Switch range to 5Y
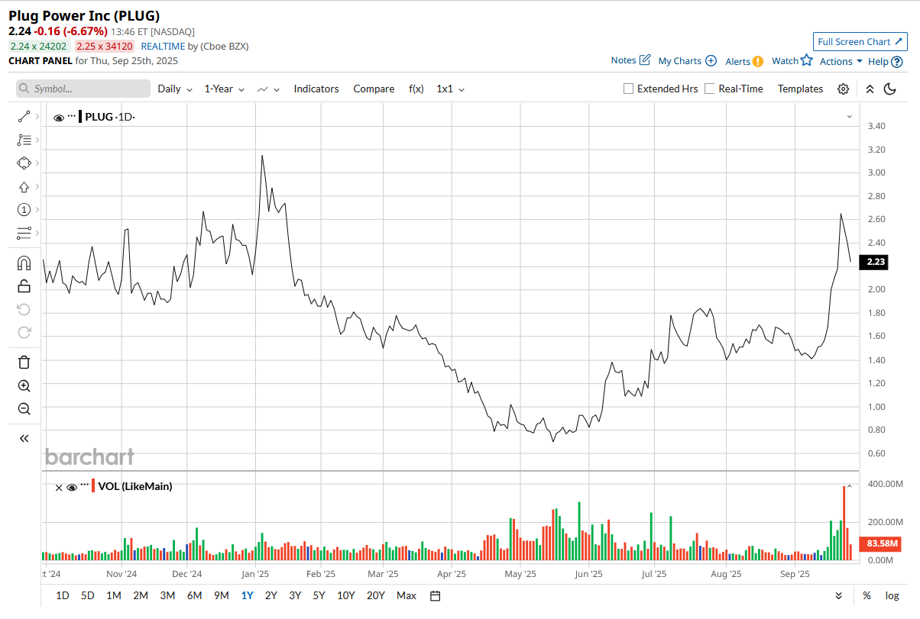The height and width of the screenshot is (619, 920). [x=319, y=595]
